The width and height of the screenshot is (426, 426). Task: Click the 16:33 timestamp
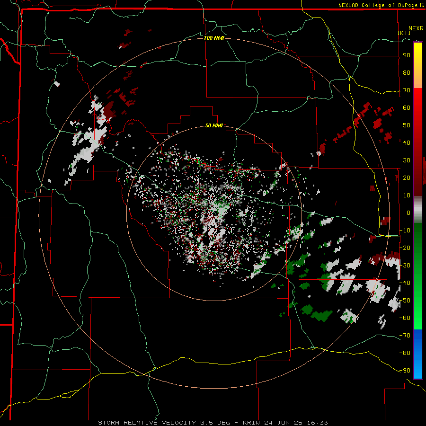pyautogui.click(x=317, y=423)
